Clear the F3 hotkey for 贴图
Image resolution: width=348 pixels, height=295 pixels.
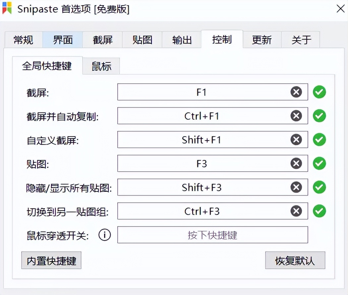[x=296, y=163]
